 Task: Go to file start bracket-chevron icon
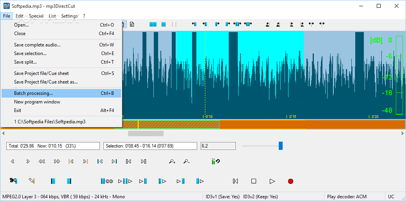coord(129,161)
